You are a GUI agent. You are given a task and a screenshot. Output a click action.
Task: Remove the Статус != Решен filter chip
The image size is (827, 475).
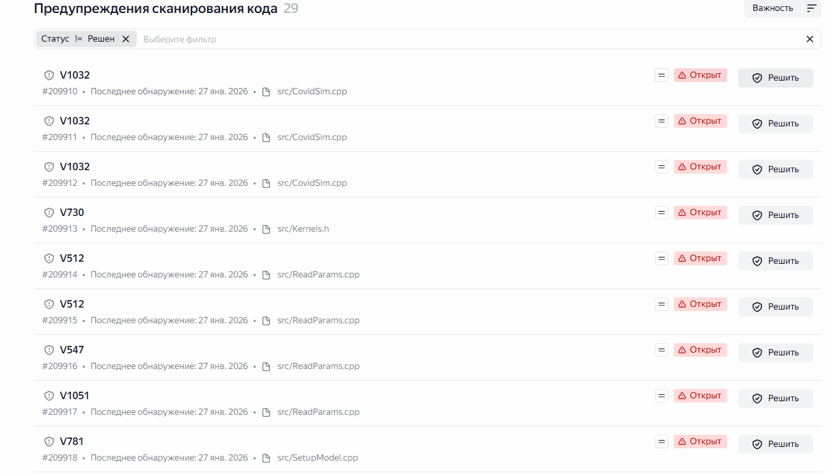pos(126,39)
